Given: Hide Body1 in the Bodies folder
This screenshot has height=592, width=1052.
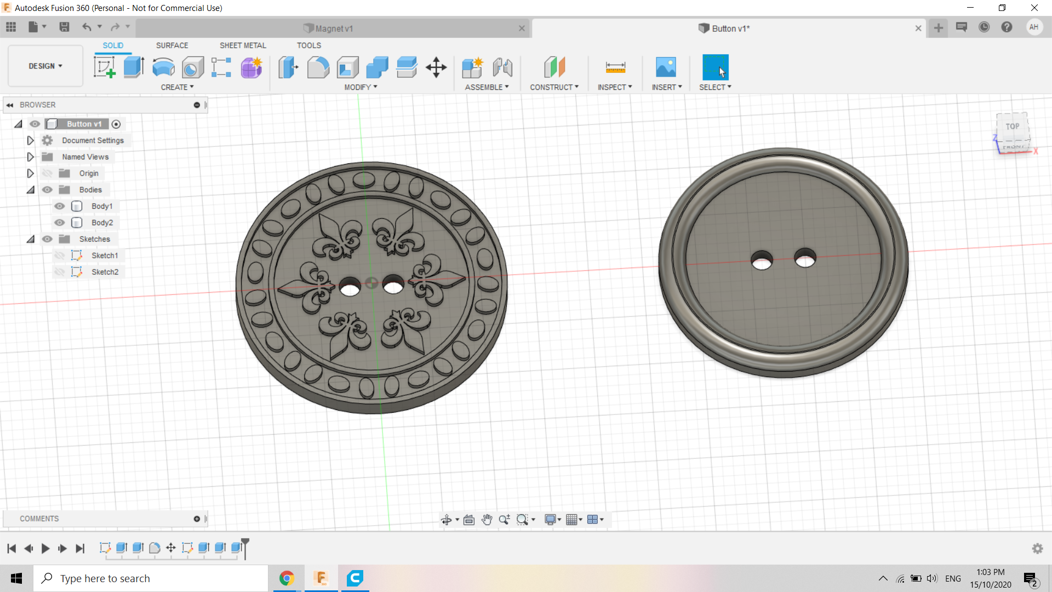Looking at the screenshot, I should (59, 206).
